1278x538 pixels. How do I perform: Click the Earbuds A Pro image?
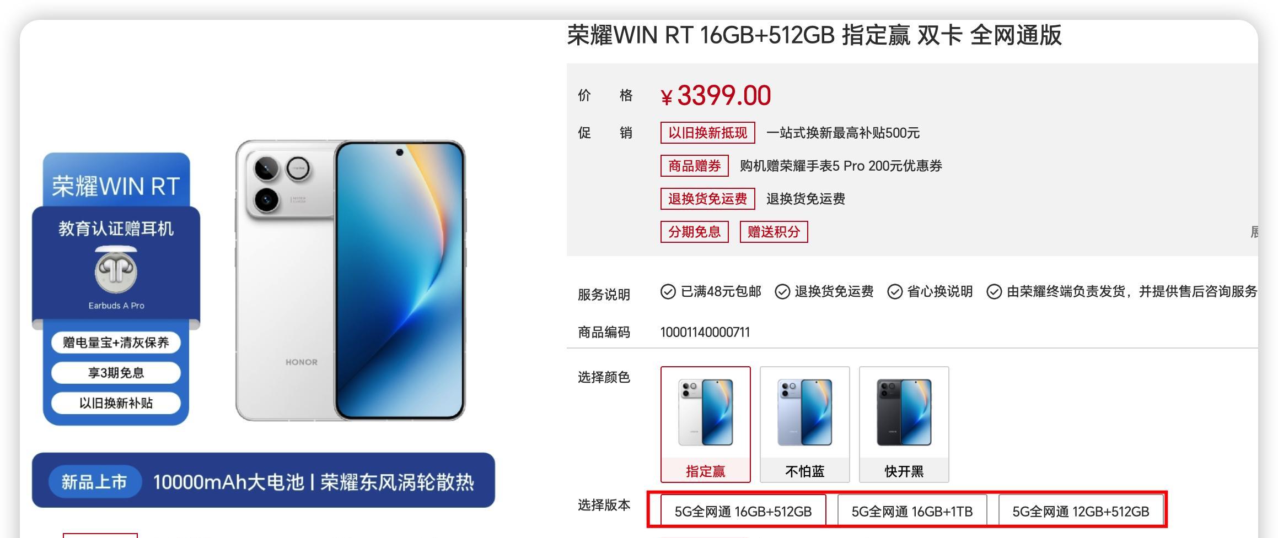116,270
